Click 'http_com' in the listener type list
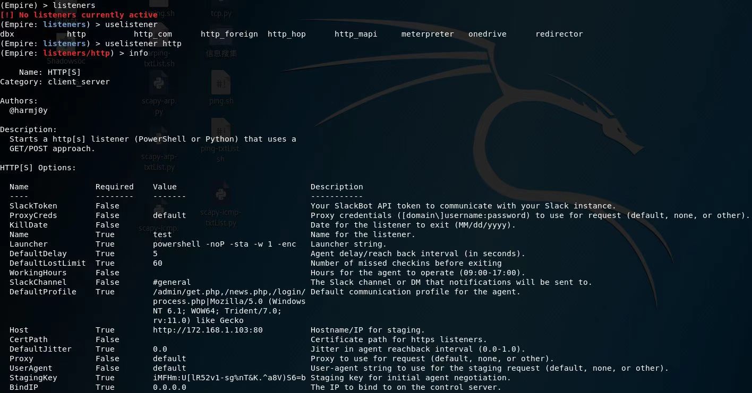This screenshot has height=393, width=752. [153, 34]
